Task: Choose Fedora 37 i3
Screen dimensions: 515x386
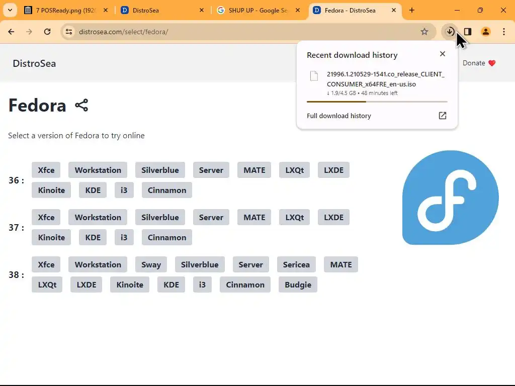Action: point(124,237)
